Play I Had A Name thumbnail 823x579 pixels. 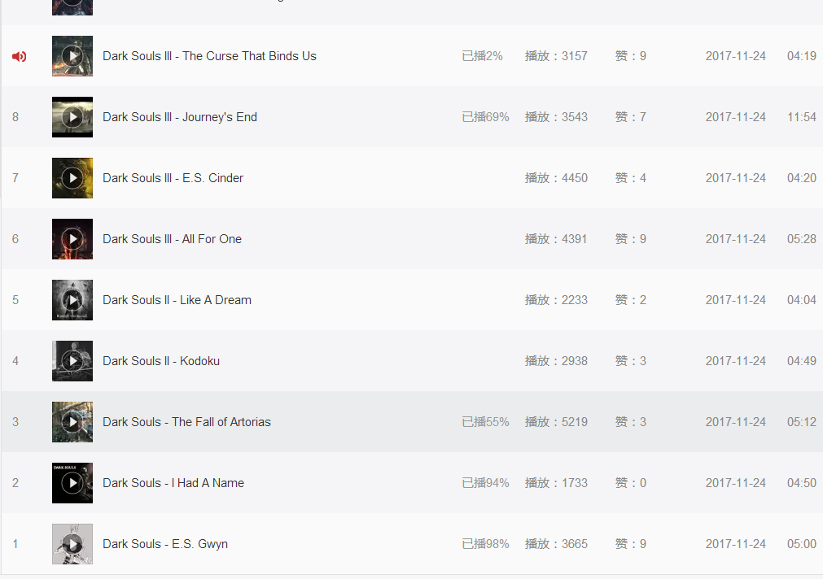click(x=72, y=483)
